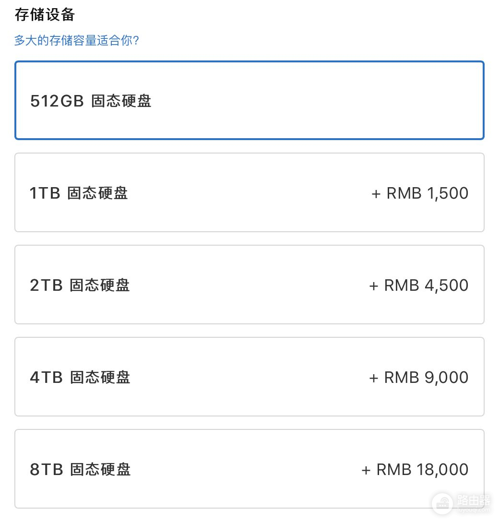Click the + RMB 4,500 price
This screenshot has width=499, height=523.
pyautogui.click(x=418, y=285)
